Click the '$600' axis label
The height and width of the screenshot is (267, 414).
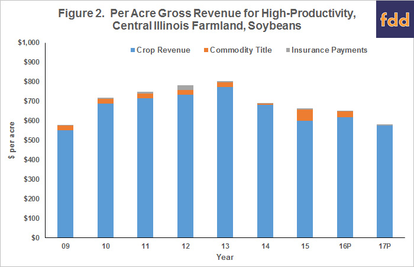[31, 121]
